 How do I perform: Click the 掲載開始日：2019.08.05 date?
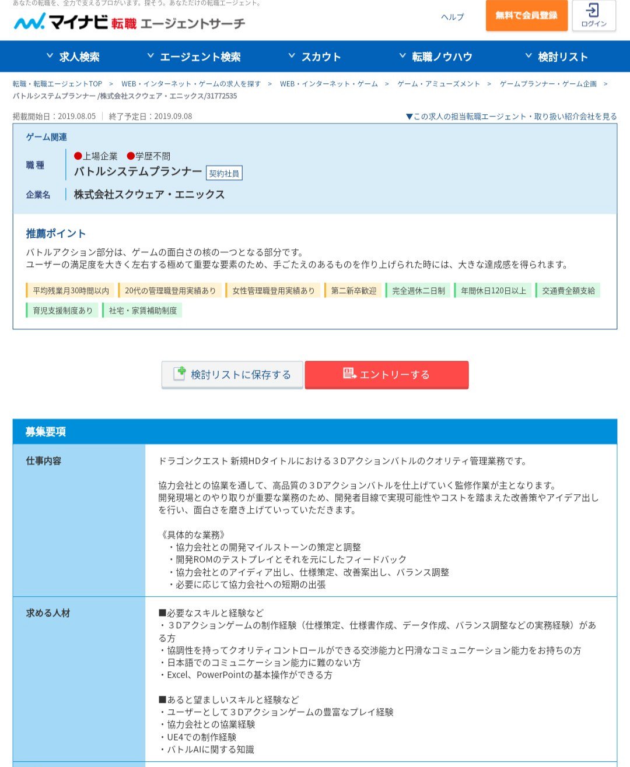[x=54, y=117]
